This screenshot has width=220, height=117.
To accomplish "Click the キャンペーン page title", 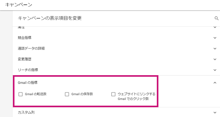I will pos(19,5).
